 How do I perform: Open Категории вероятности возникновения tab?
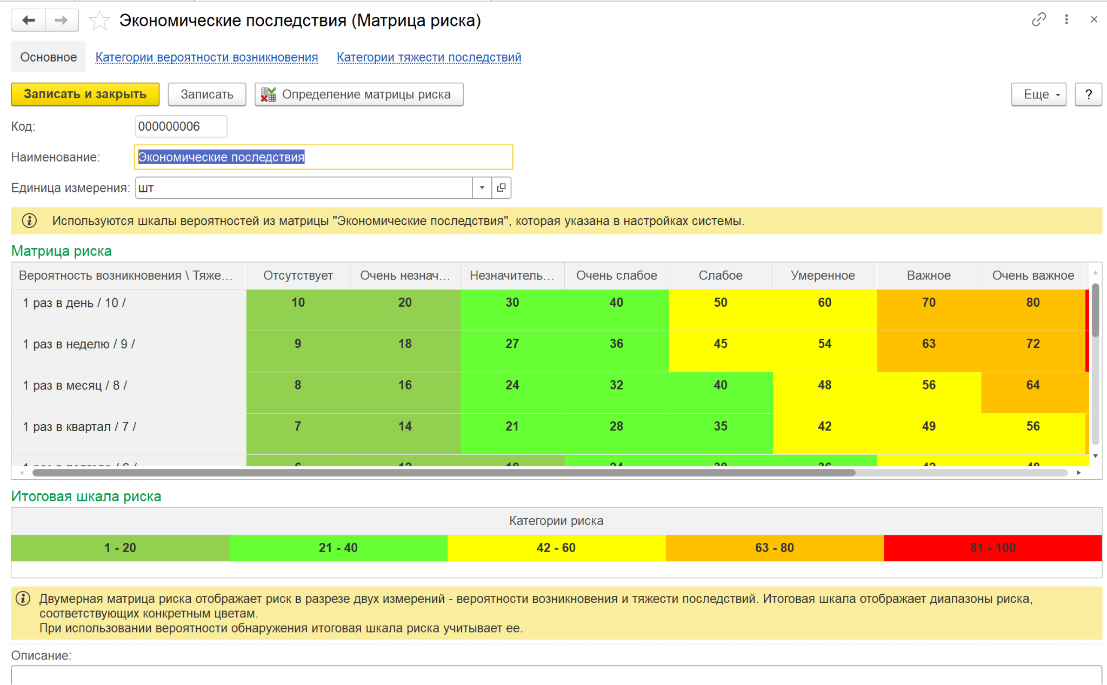(206, 57)
